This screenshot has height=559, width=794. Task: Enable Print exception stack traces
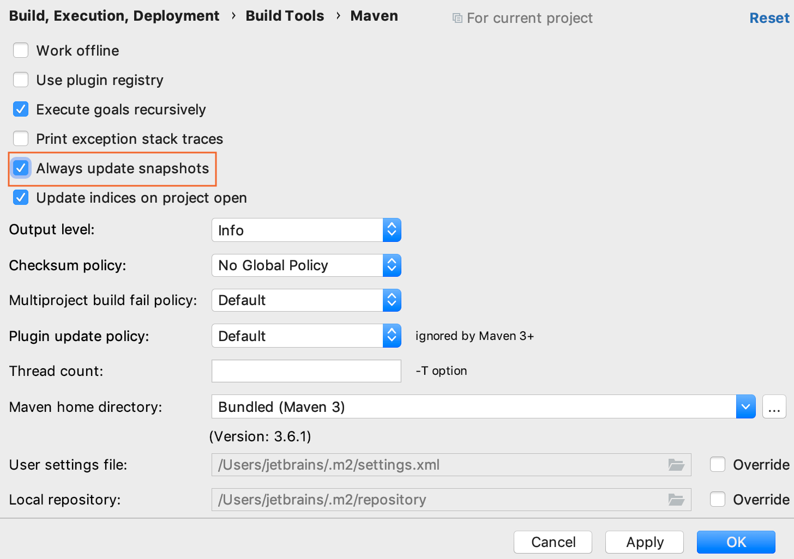tap(20, 138)
